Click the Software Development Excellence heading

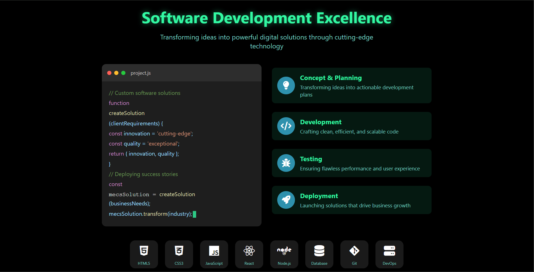point(267,18)
